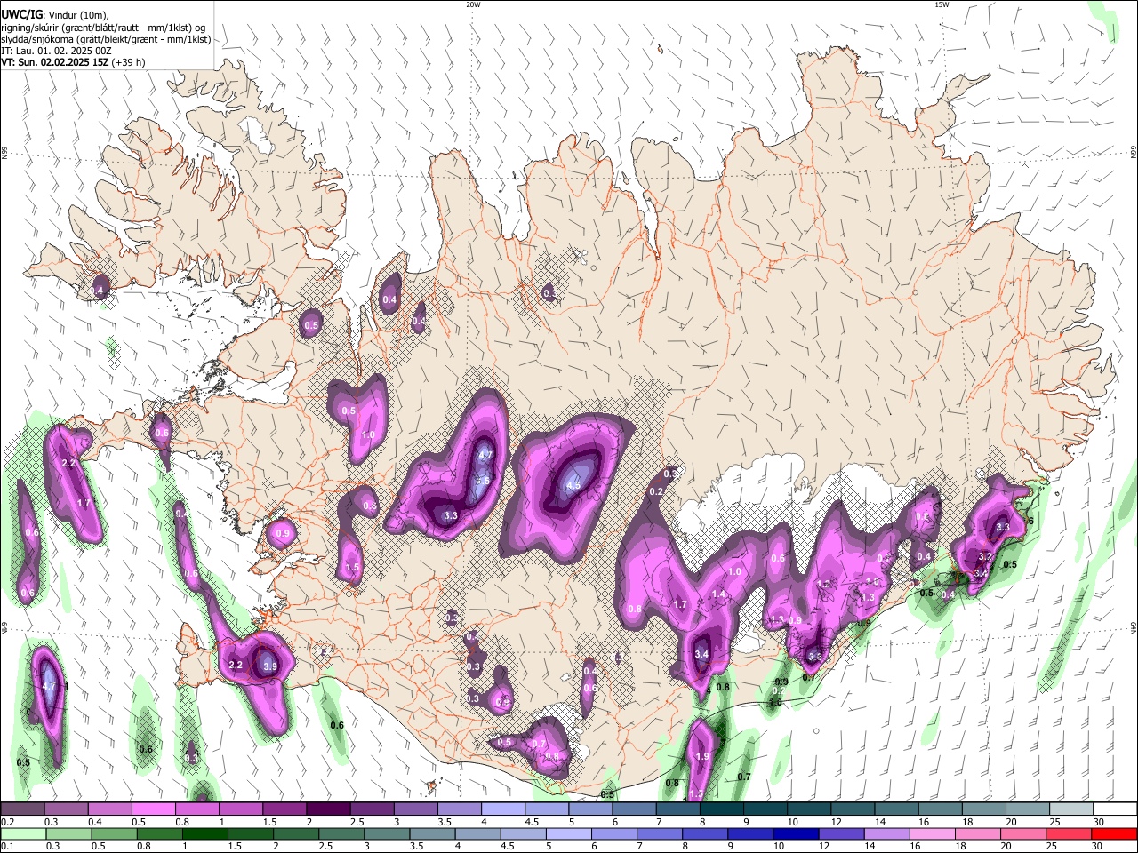Click the 3.2 value in the southeast
This screenshot has height=853, width=1138.
pos(984,557)
